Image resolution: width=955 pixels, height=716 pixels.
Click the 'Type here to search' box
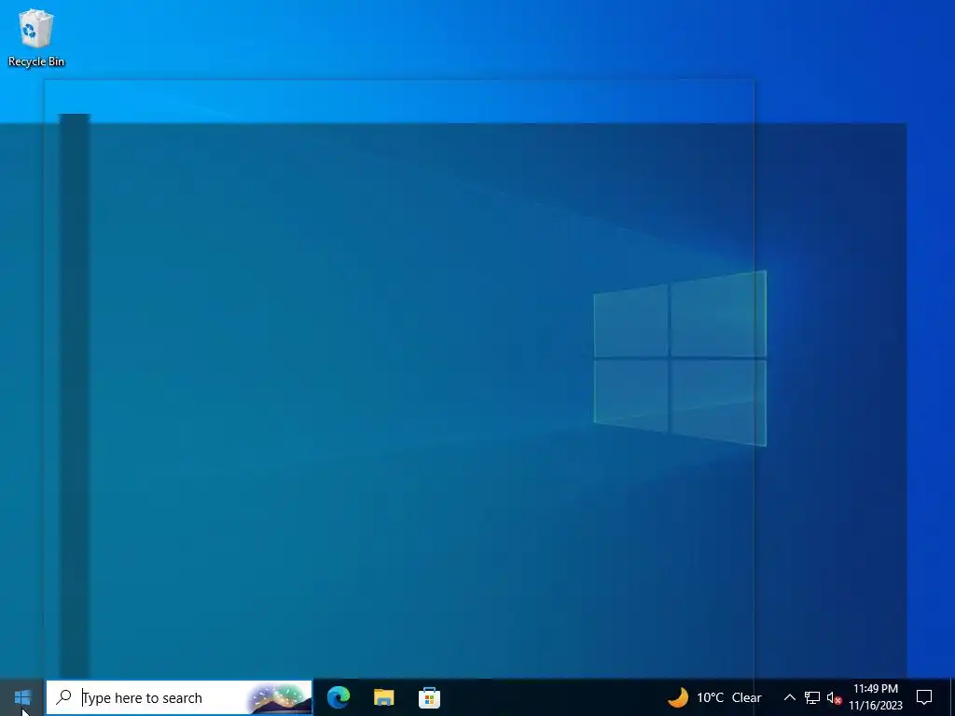[179, 697]
